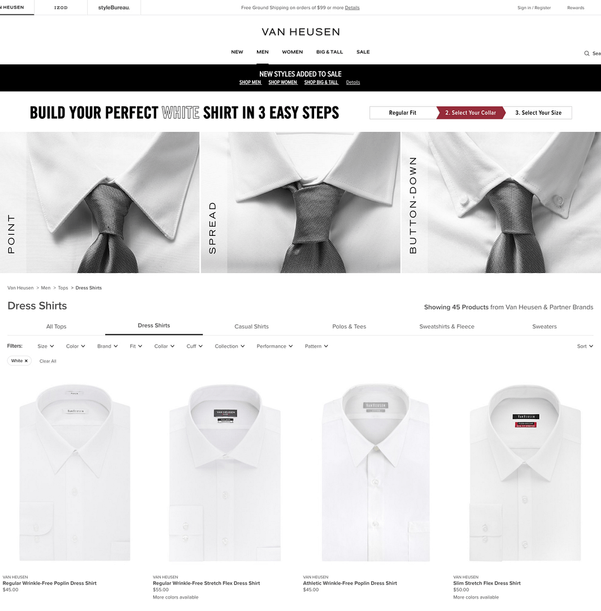The width and height of the screenshot is (601, 611).
Task: Open the Slim Stretch Flex Dress Shirt thumbnail
Action: [x=525, y=472]
